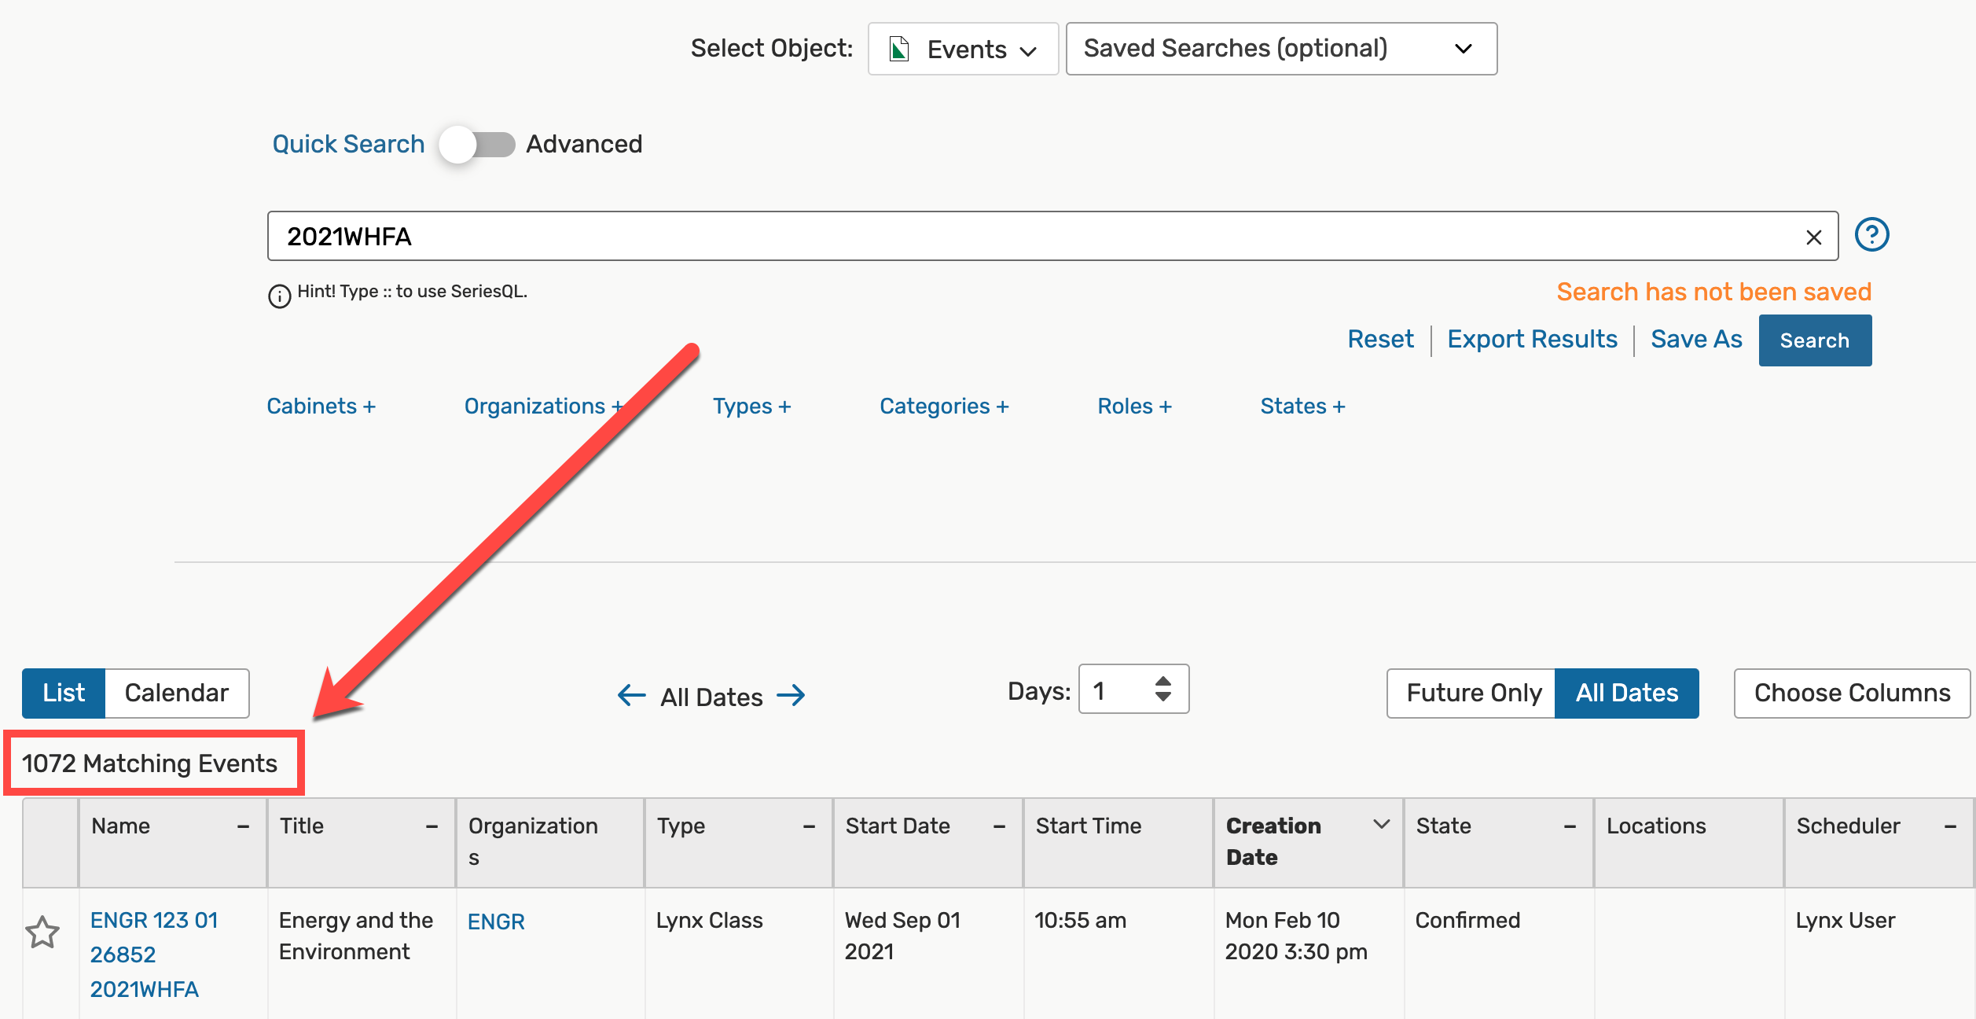Image resolution: width=1976 pixels, height=1019 pixels.
Task: Open Saved Searches optional dropdown
Action: [x=1280, y=49]
